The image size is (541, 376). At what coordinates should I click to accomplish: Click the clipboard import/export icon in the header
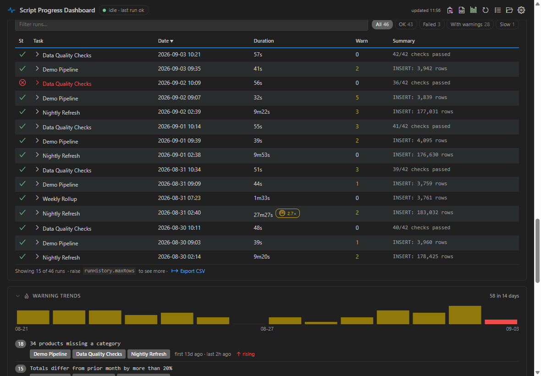coord(450,11)
